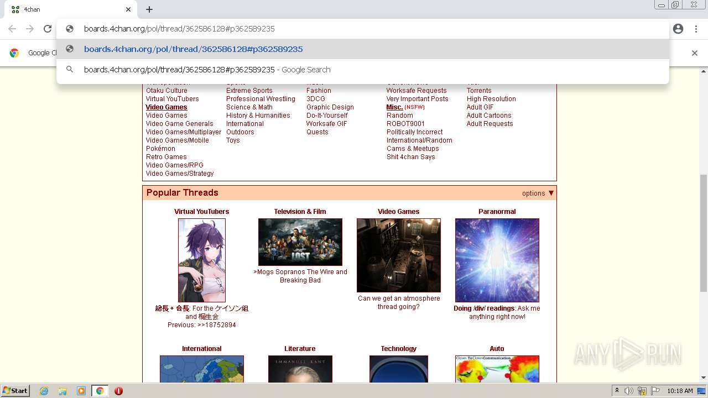Viewport: 708px width, 398px height.
Task: Open the Torrents board
Action: pyautogui.click(x=479, y=91)
